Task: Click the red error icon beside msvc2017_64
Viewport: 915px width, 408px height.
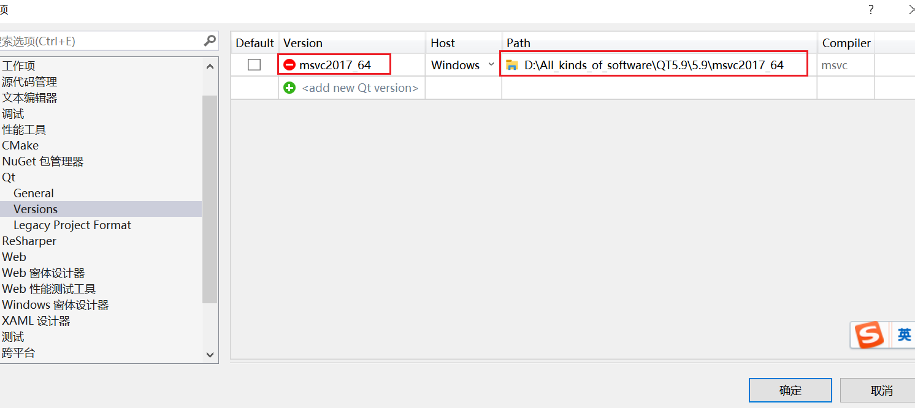Action: 289,64
